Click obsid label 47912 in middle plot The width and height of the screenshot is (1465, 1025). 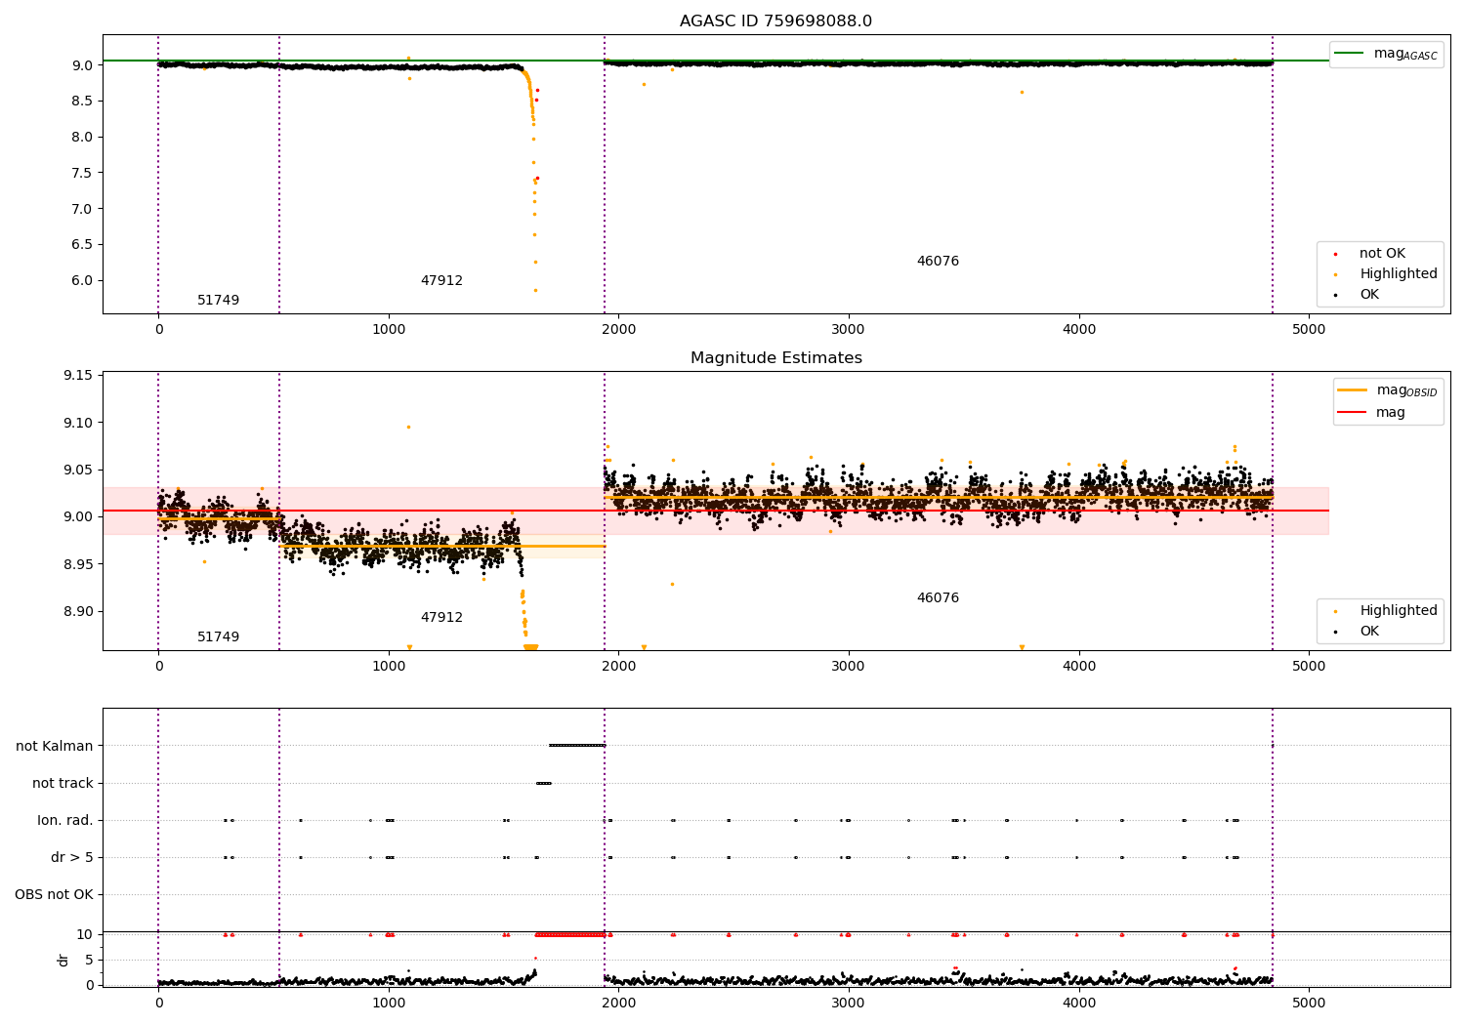click(x=441, y=618)
